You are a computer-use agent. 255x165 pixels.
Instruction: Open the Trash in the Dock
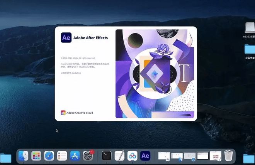point(228,155)
